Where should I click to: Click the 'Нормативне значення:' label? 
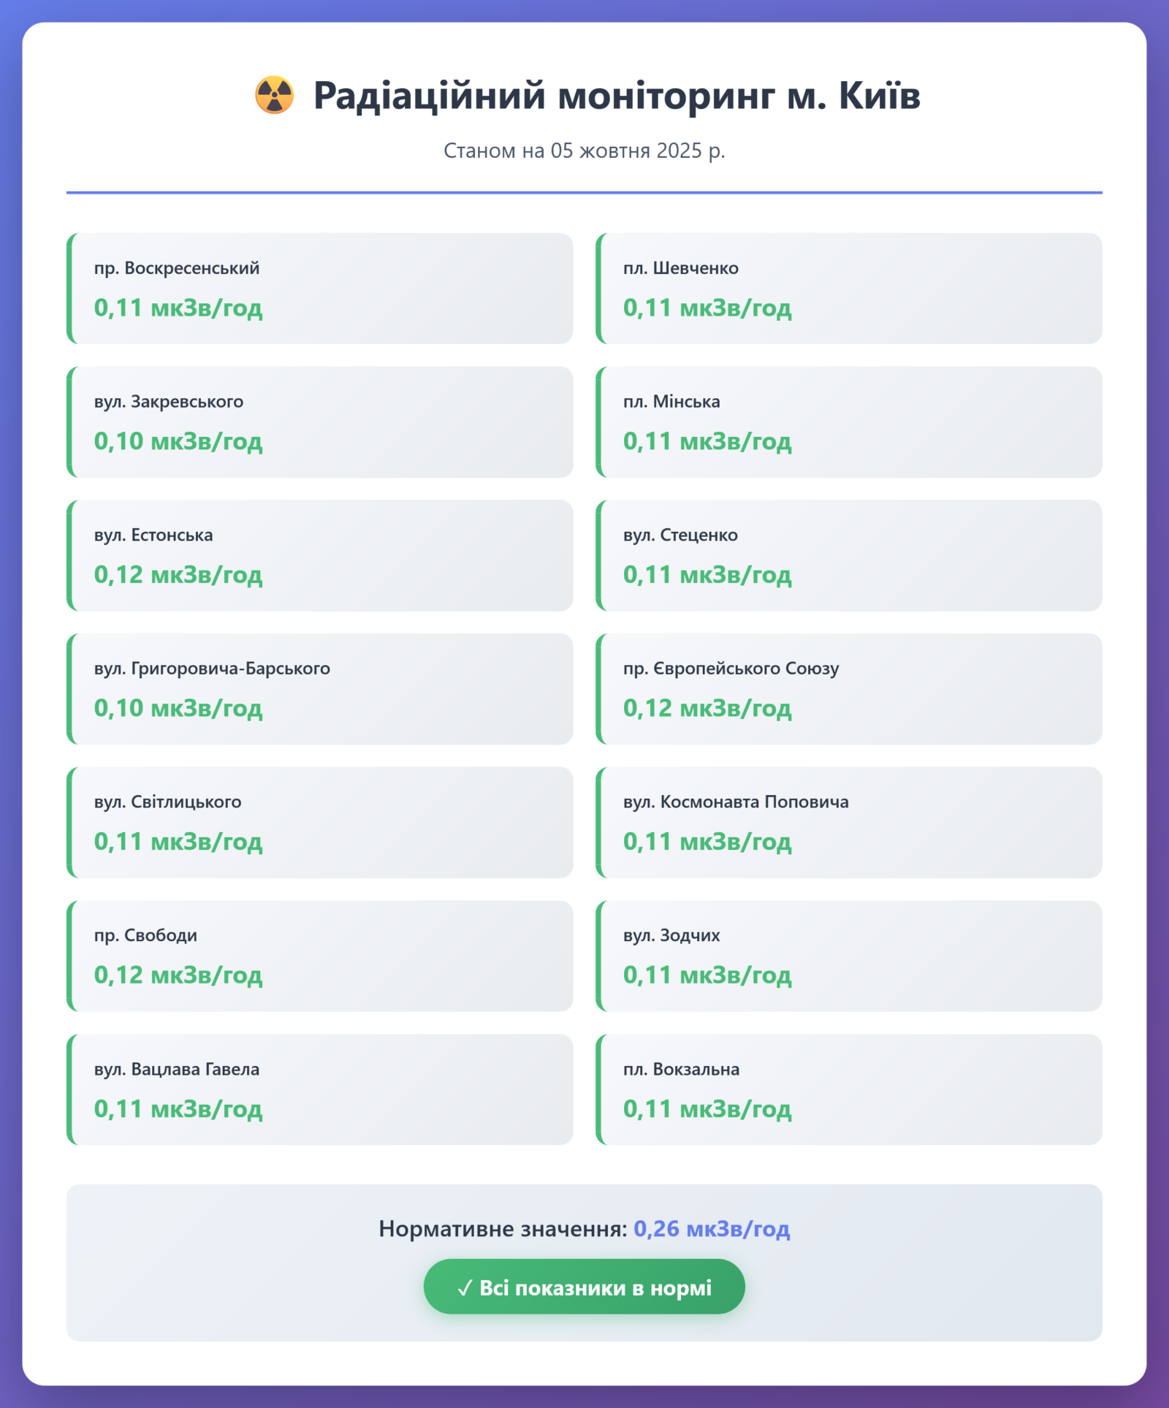click(x=503, y=1229)
